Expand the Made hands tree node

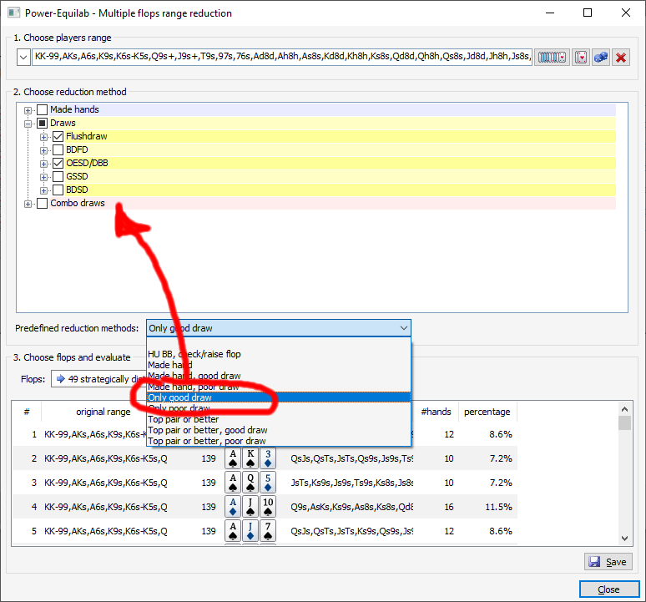pos(28,110)
